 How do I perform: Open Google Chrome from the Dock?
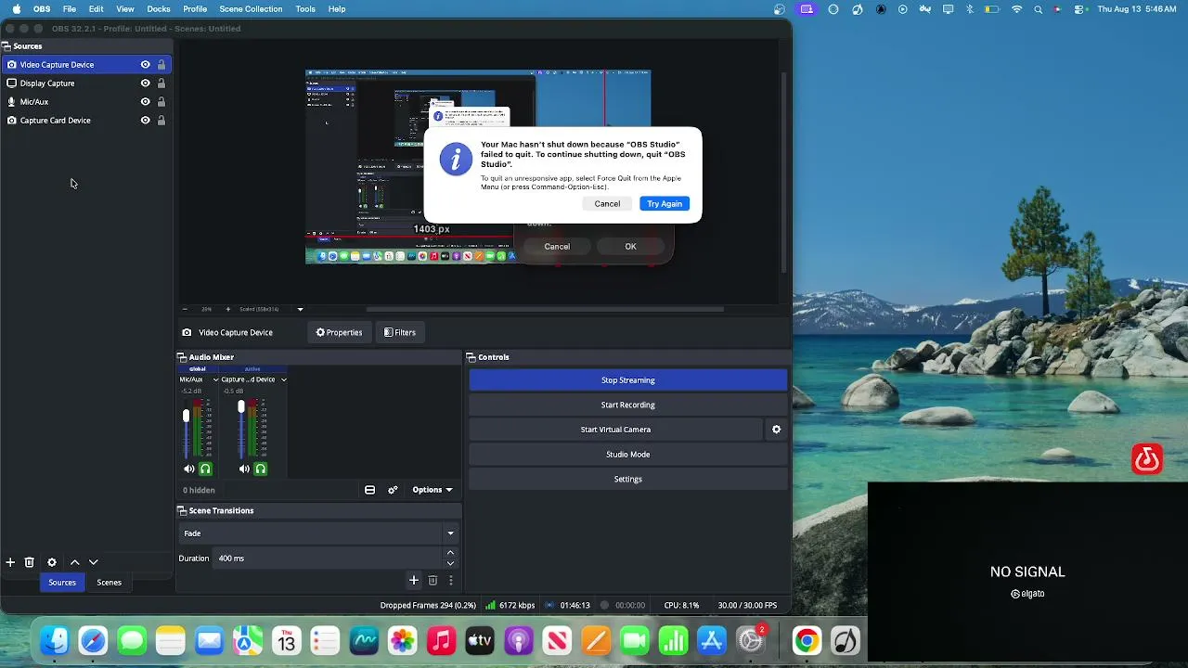[x=807, y=640]
